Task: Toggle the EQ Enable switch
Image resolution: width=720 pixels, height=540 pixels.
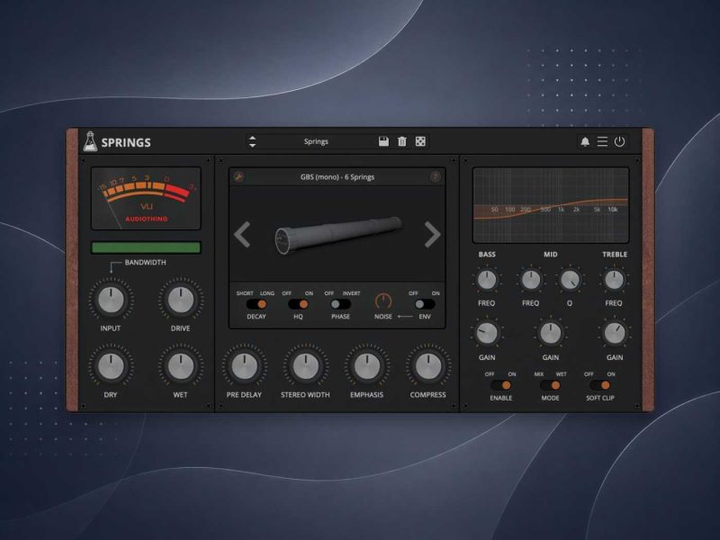Action: point(501,385)
